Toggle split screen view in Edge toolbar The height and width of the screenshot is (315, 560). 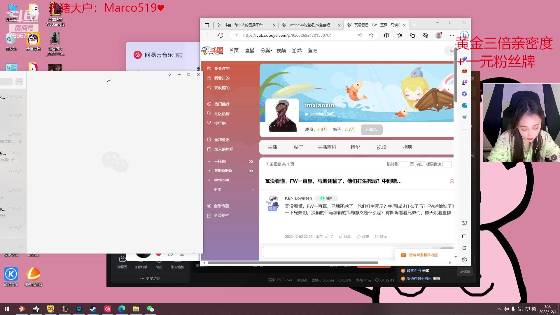point(387,35)
